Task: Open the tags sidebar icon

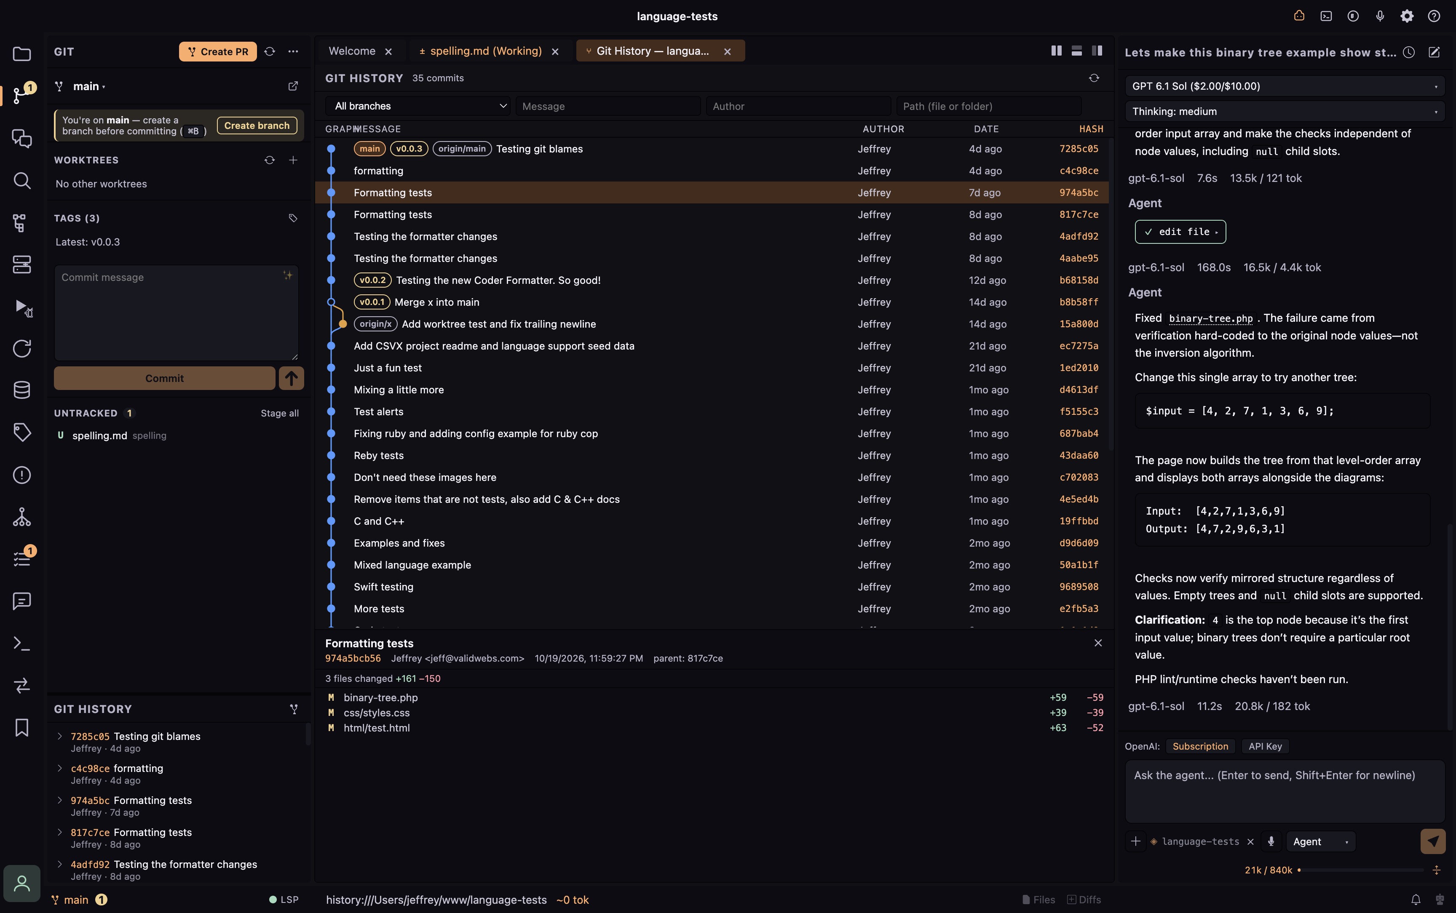Action: [x=22, y=432]
